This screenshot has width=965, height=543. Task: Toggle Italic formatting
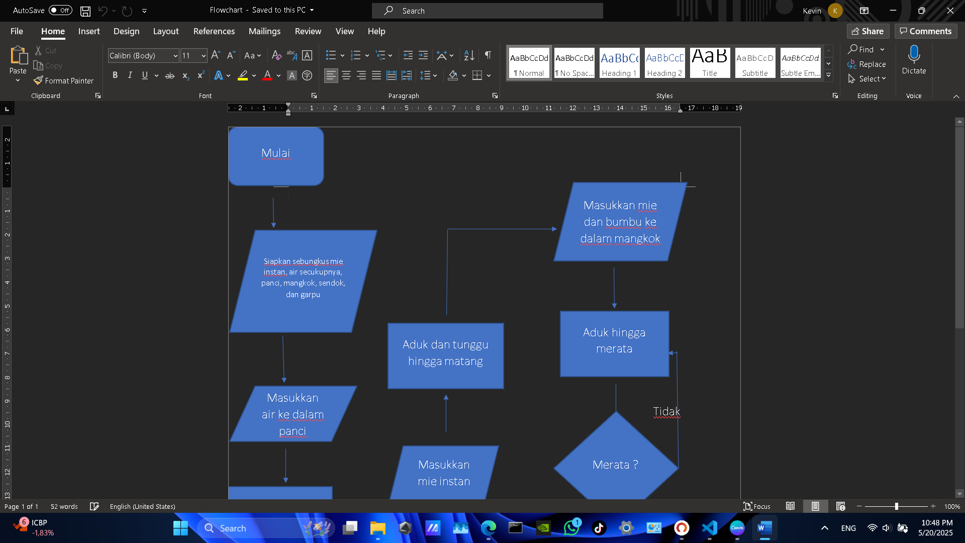click(130, 75)
